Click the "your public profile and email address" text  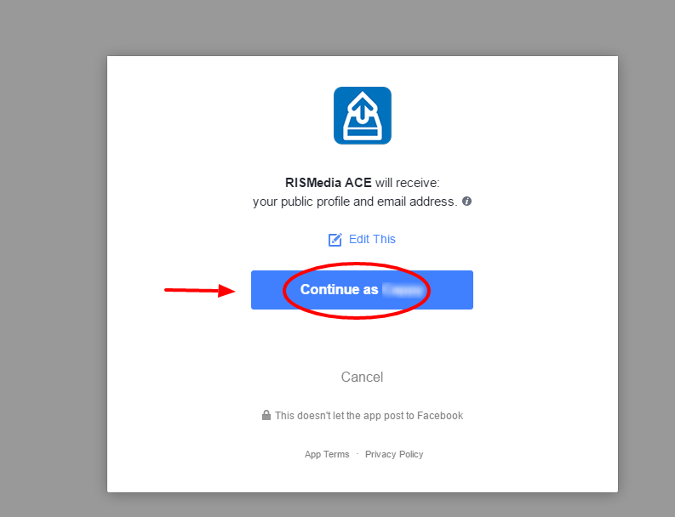(x=355, y=202)
